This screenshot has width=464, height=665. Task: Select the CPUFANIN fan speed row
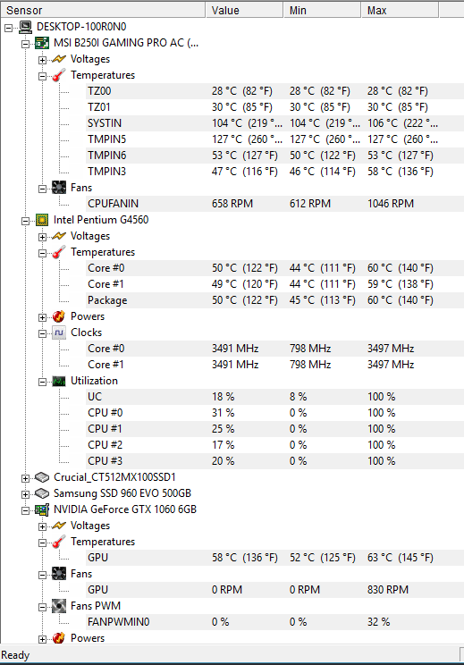tap(274, 204)
